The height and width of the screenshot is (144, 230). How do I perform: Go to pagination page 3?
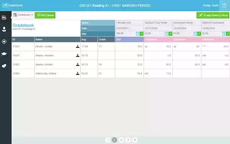pos(128,140)
